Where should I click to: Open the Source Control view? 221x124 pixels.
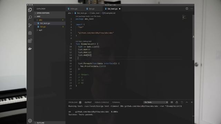(30, 25)
